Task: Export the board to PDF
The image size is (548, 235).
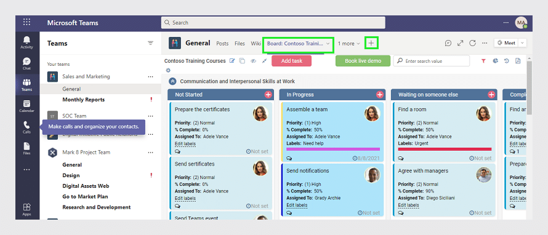Action: 518,61
